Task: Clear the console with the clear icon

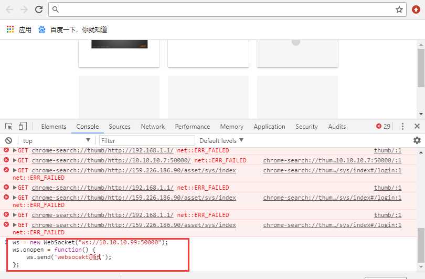Action: pyautogui.click(x=9, y=140)
